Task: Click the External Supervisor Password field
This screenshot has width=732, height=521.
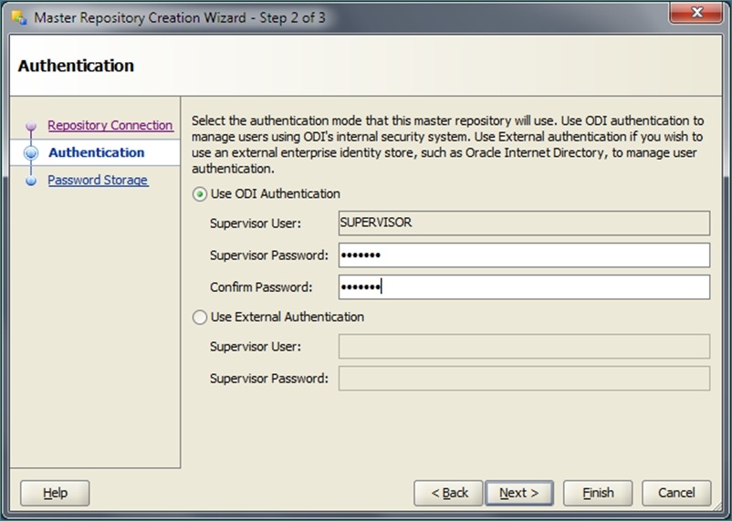Action: pos(524,378)
